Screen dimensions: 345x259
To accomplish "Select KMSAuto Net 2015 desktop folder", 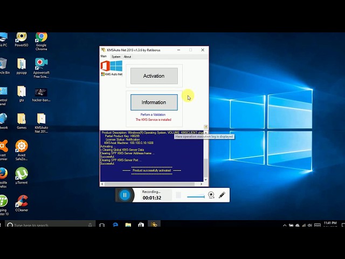I will pyautogui.click(x=41, y=123).
